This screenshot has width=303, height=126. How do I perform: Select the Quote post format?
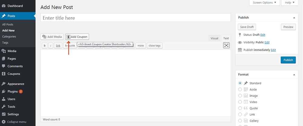pos(240,108)
